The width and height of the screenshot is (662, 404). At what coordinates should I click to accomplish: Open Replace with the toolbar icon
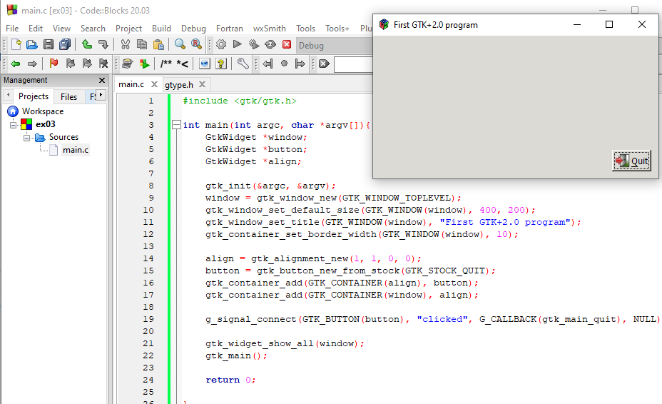tap(196, 44)
